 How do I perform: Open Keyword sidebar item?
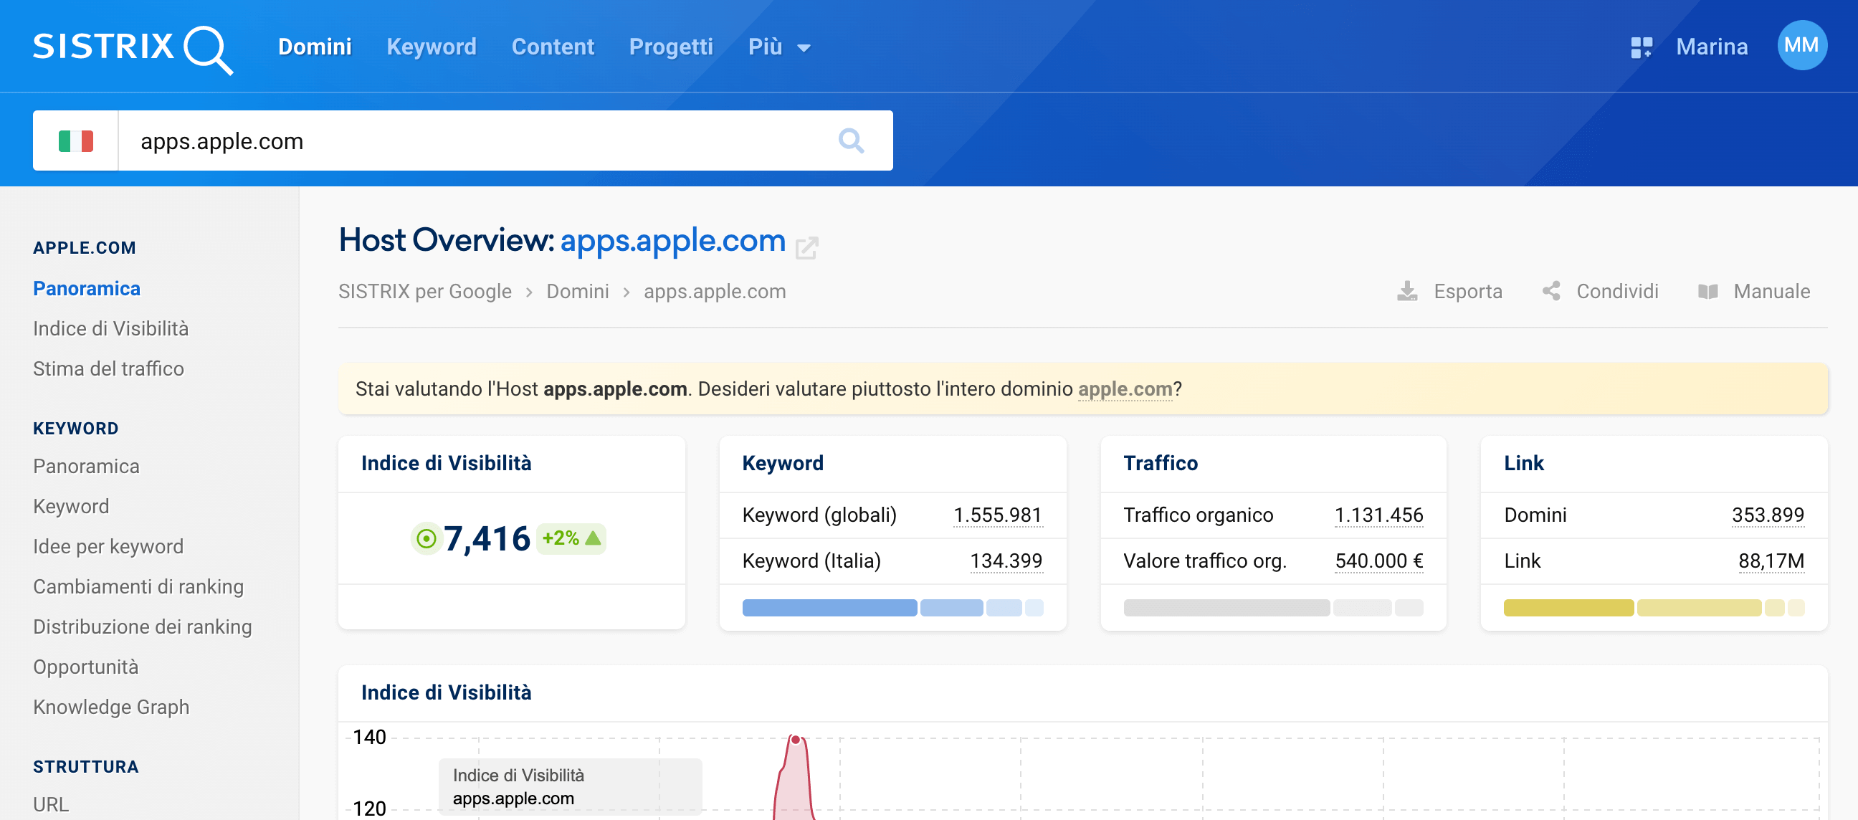point(71,506)
